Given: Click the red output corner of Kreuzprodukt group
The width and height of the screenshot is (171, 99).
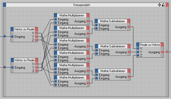Looking at the screenshot, I should point(167,5).
